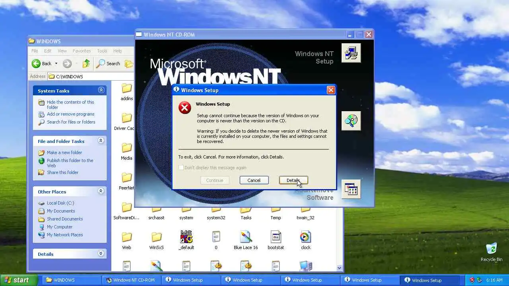Click the Windows NT Setup icon
The image size is (509, 286).
coord(351,53)
